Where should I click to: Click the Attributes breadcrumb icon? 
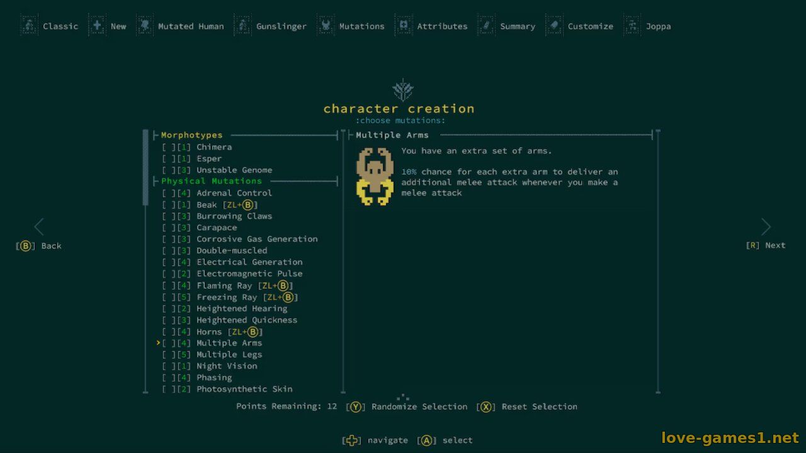click(404, 26)
